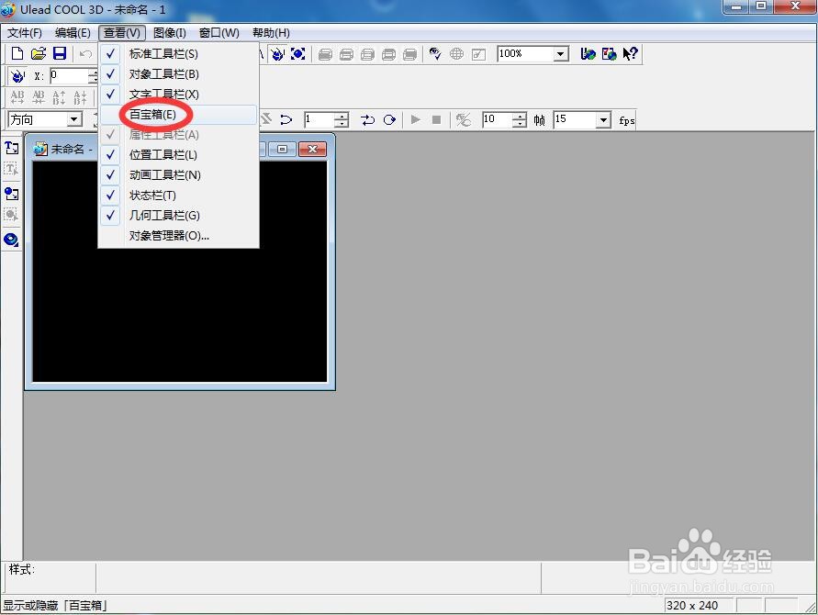
Task: Click the Open file folder icon
Action: click(x=38, y=53)
